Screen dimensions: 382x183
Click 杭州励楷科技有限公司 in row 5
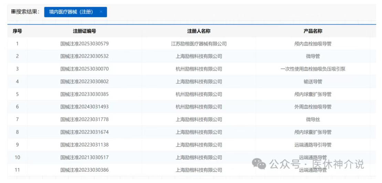[199, 94]
